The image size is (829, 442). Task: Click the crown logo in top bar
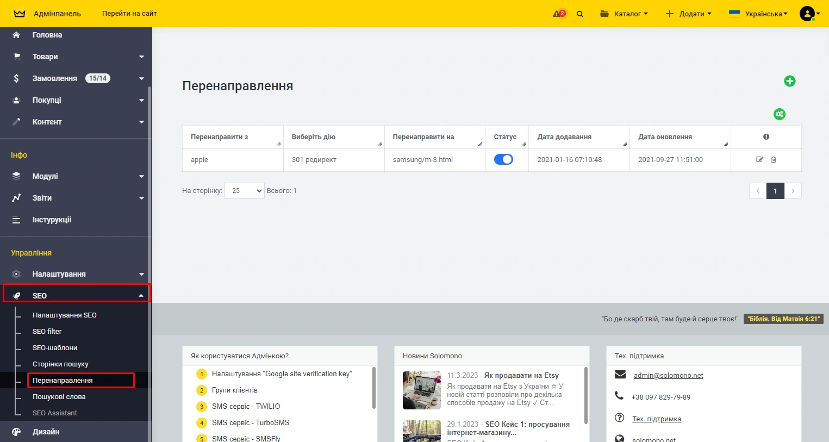pos(20,14)
